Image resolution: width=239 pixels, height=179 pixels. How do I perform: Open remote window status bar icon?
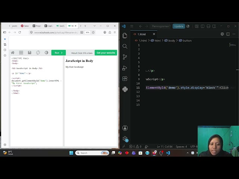(124, 147)
